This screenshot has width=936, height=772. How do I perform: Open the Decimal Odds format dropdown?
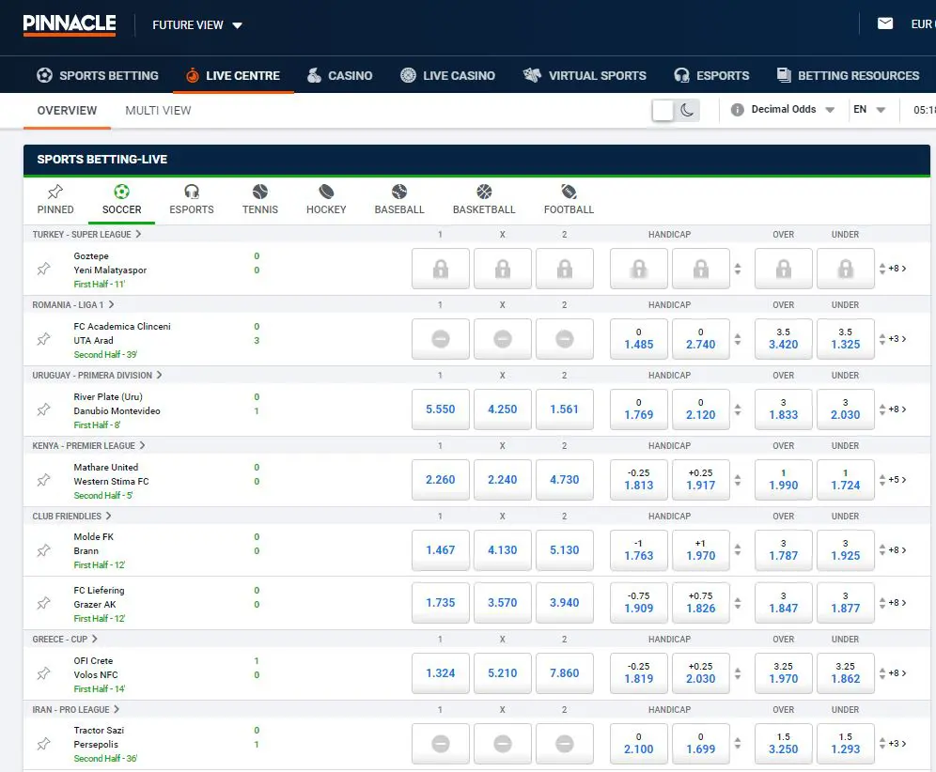792,110
